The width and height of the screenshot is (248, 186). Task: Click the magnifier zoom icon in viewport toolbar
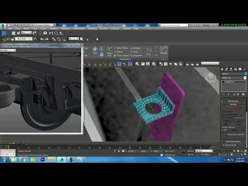154,64
